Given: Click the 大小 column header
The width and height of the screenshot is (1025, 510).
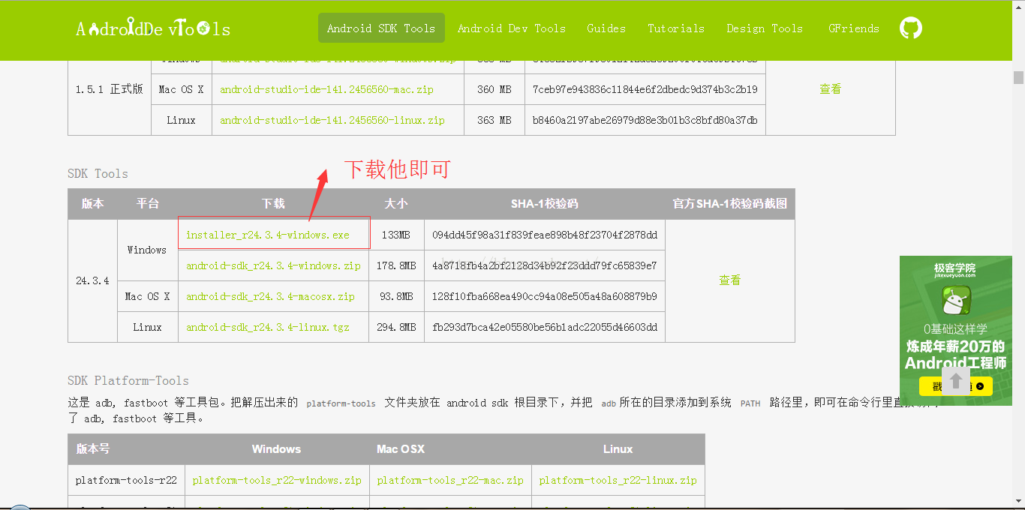Looking at the screenshot, I should [x=396, y=204].
